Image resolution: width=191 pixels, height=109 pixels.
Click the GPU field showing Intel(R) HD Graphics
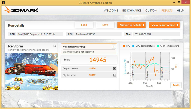click(x=40, y=34)
